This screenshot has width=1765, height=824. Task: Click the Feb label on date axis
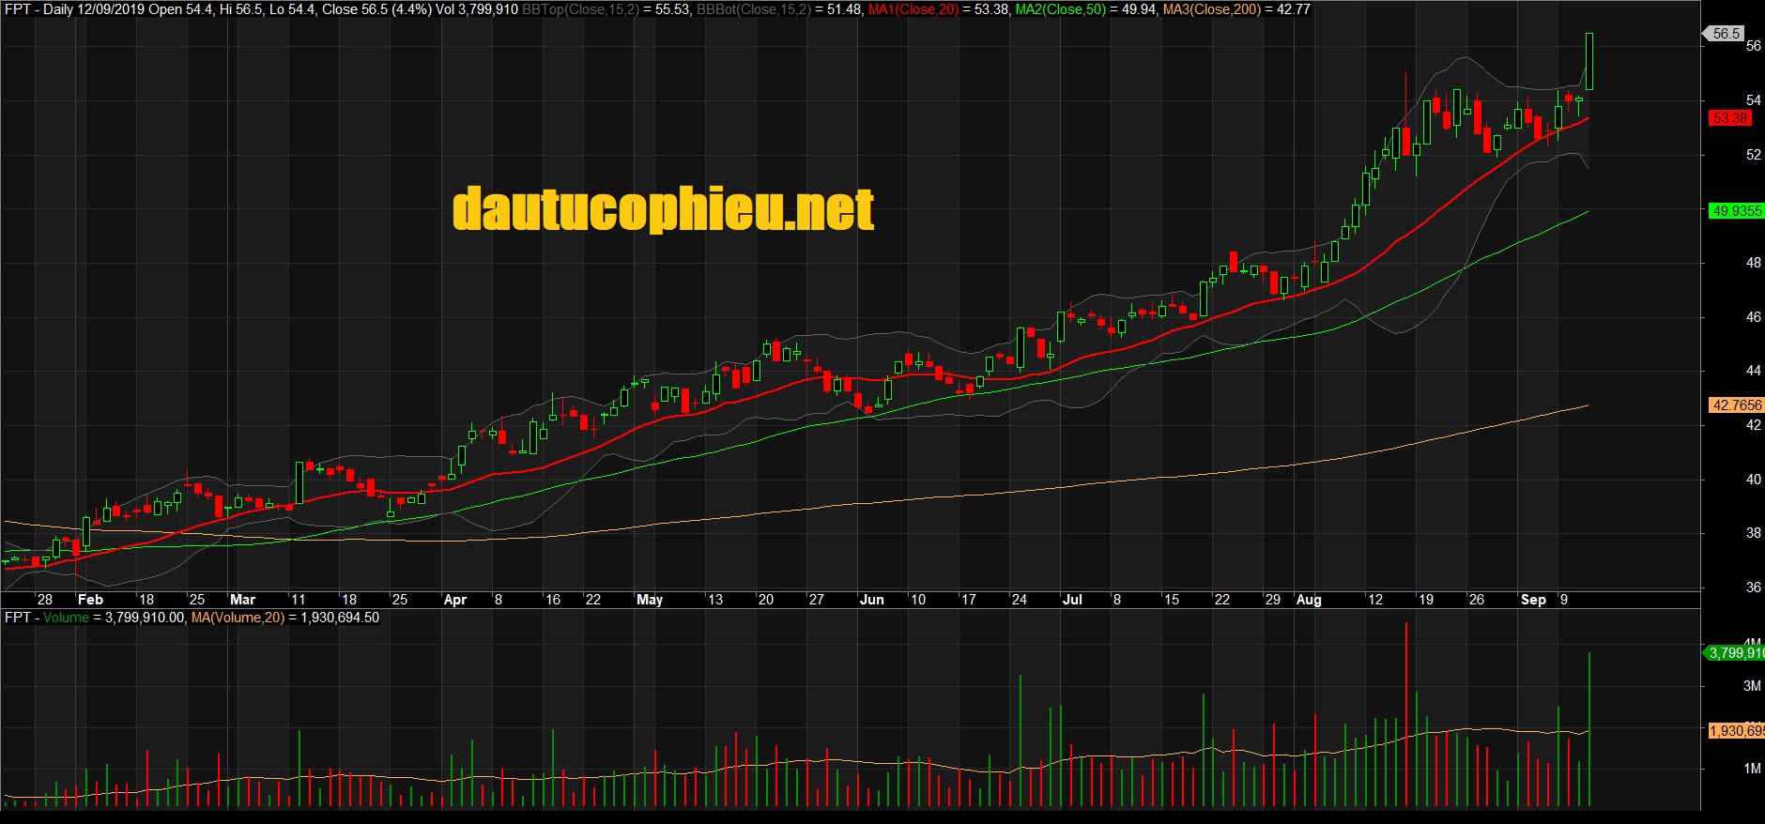(90, 600)
